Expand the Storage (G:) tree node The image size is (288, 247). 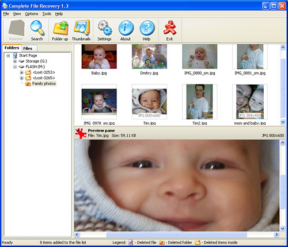pos(15,61)
